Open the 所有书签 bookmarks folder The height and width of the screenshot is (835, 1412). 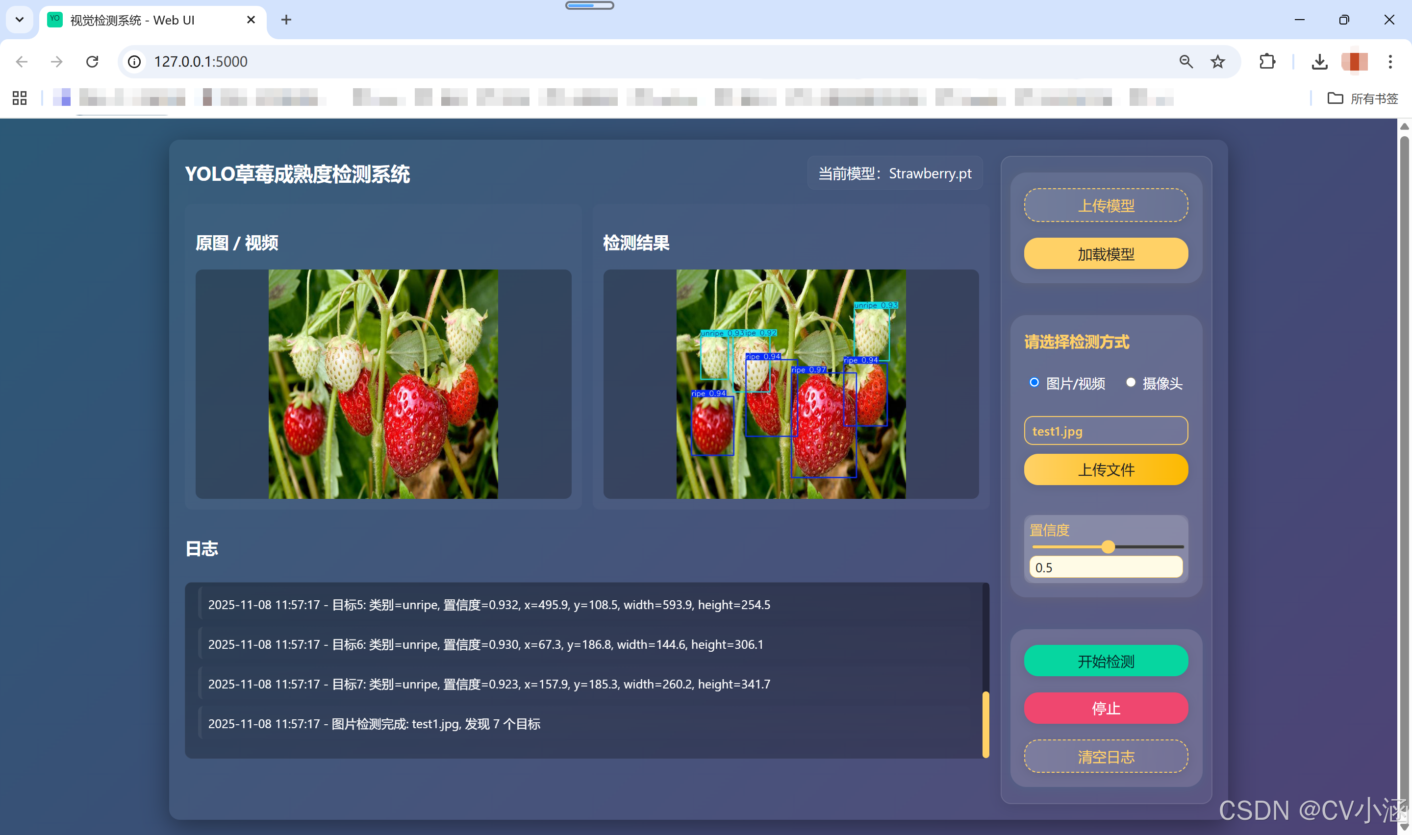1362,98
